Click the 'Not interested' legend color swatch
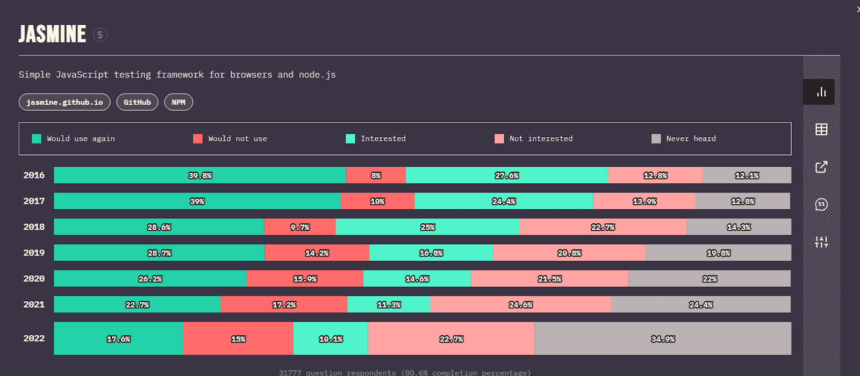860x376 pixels. pyautogui.click(x=499, y=139)
